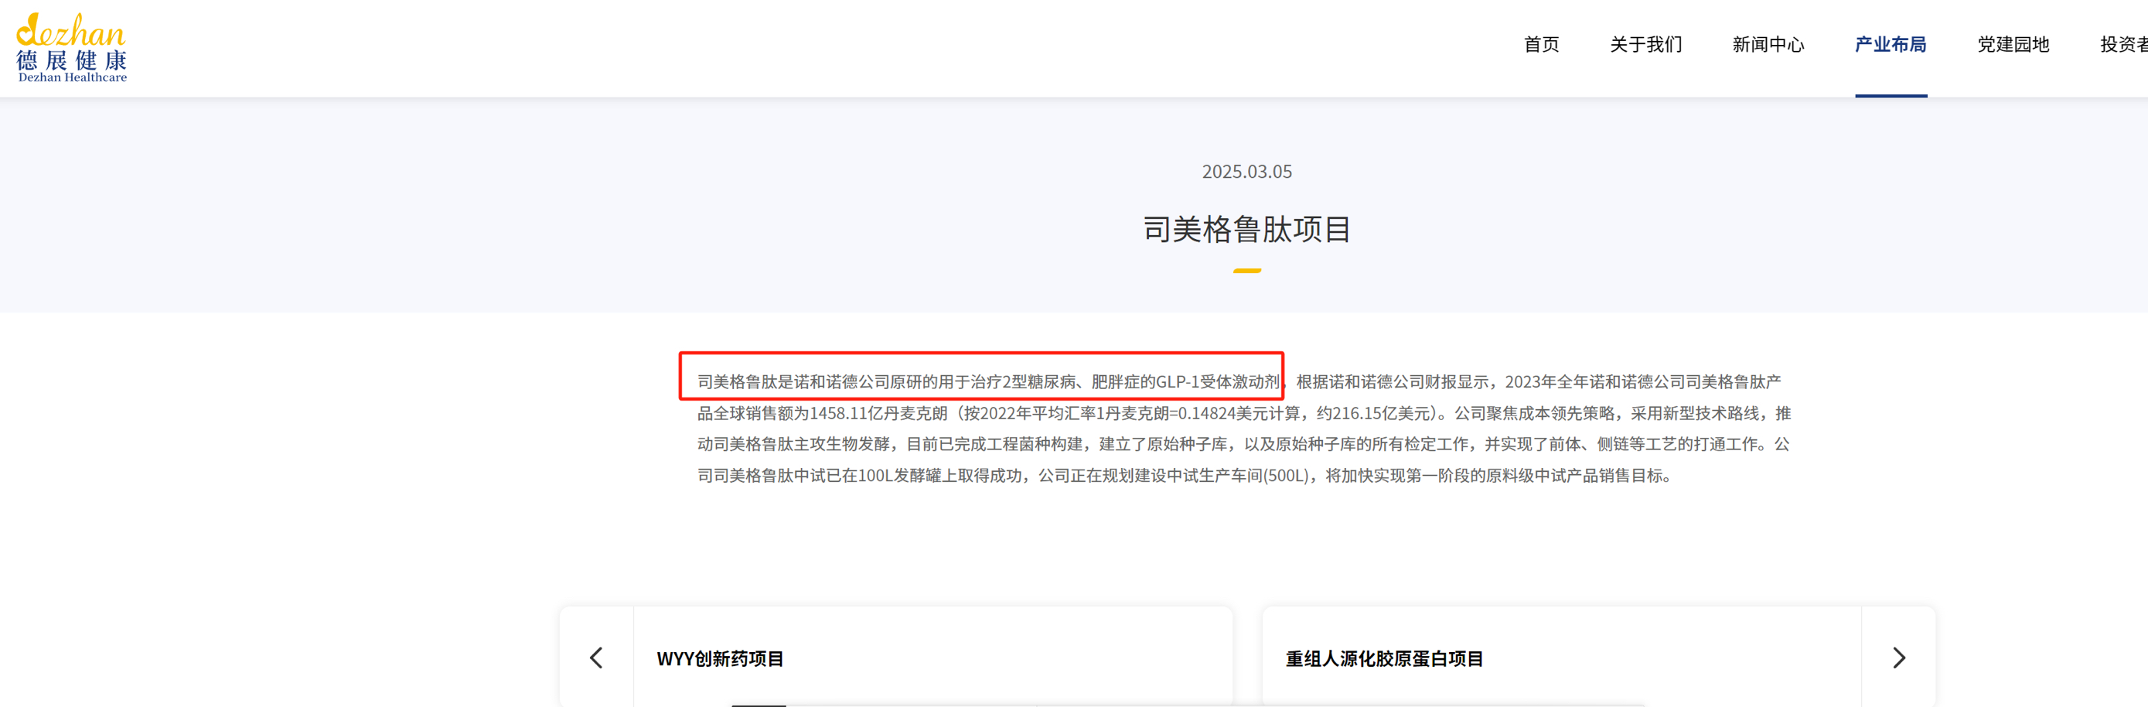Image resolution: width=2148 pixels, height=707 pixels.
Task: Click the page title 司美格鲁肽项目
Action: point(1246,228)
